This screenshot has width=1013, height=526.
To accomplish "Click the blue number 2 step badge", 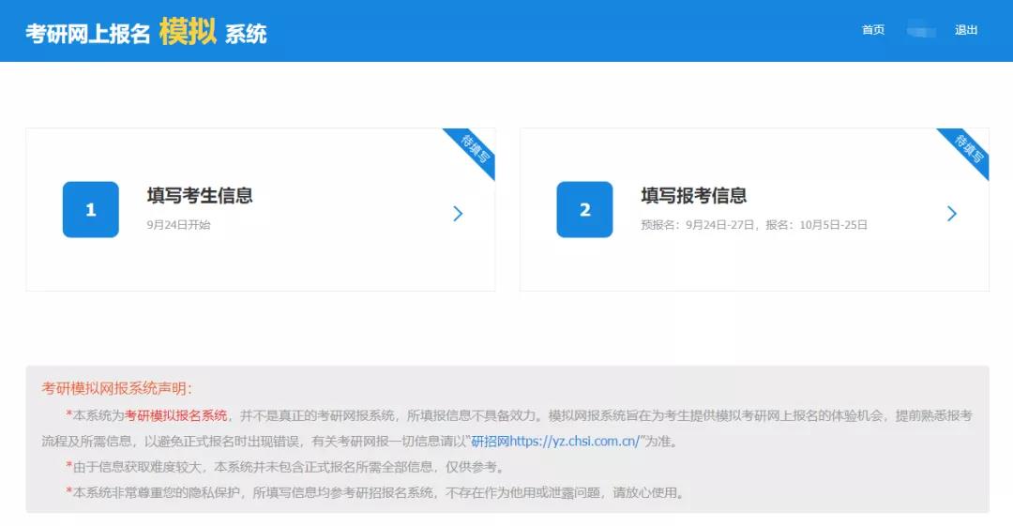I will click(584, 210).
